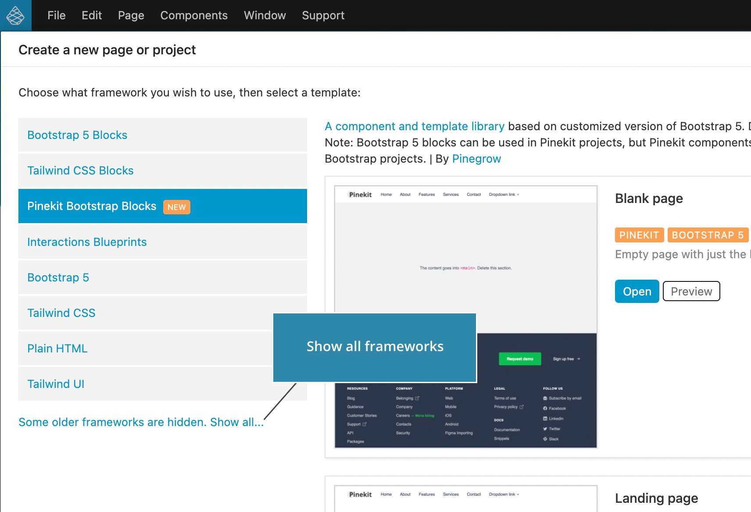Open the Components menu
The width and height of the screenshot is (751, 512).
(x=194, y=15)
